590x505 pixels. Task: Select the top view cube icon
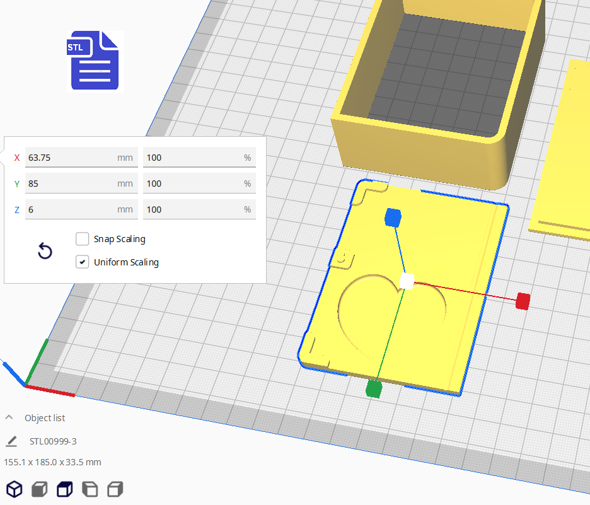tap(64, 489)
